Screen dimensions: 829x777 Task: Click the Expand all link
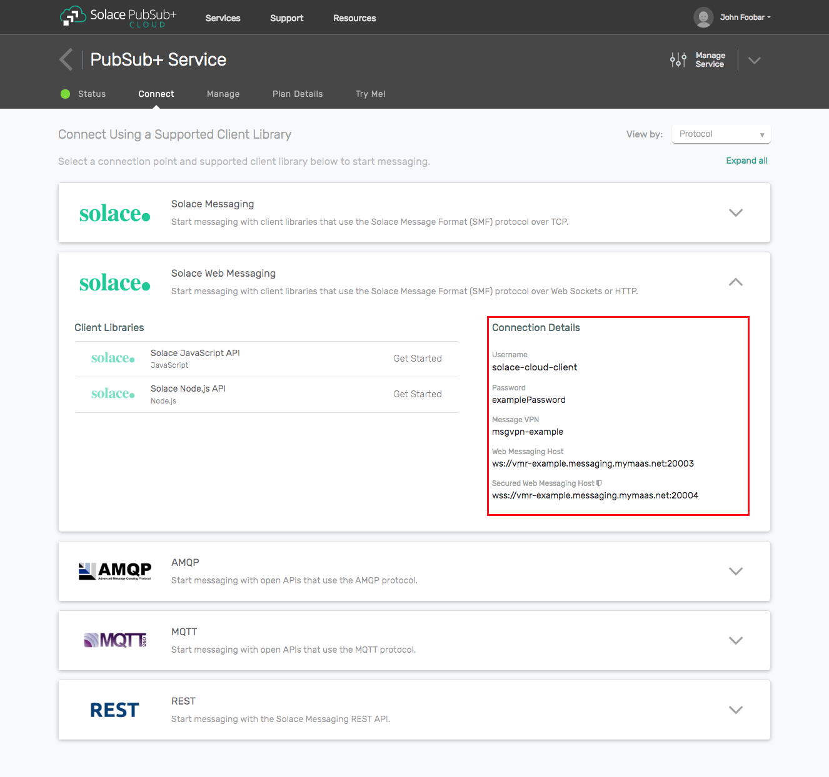coord(746,161)
